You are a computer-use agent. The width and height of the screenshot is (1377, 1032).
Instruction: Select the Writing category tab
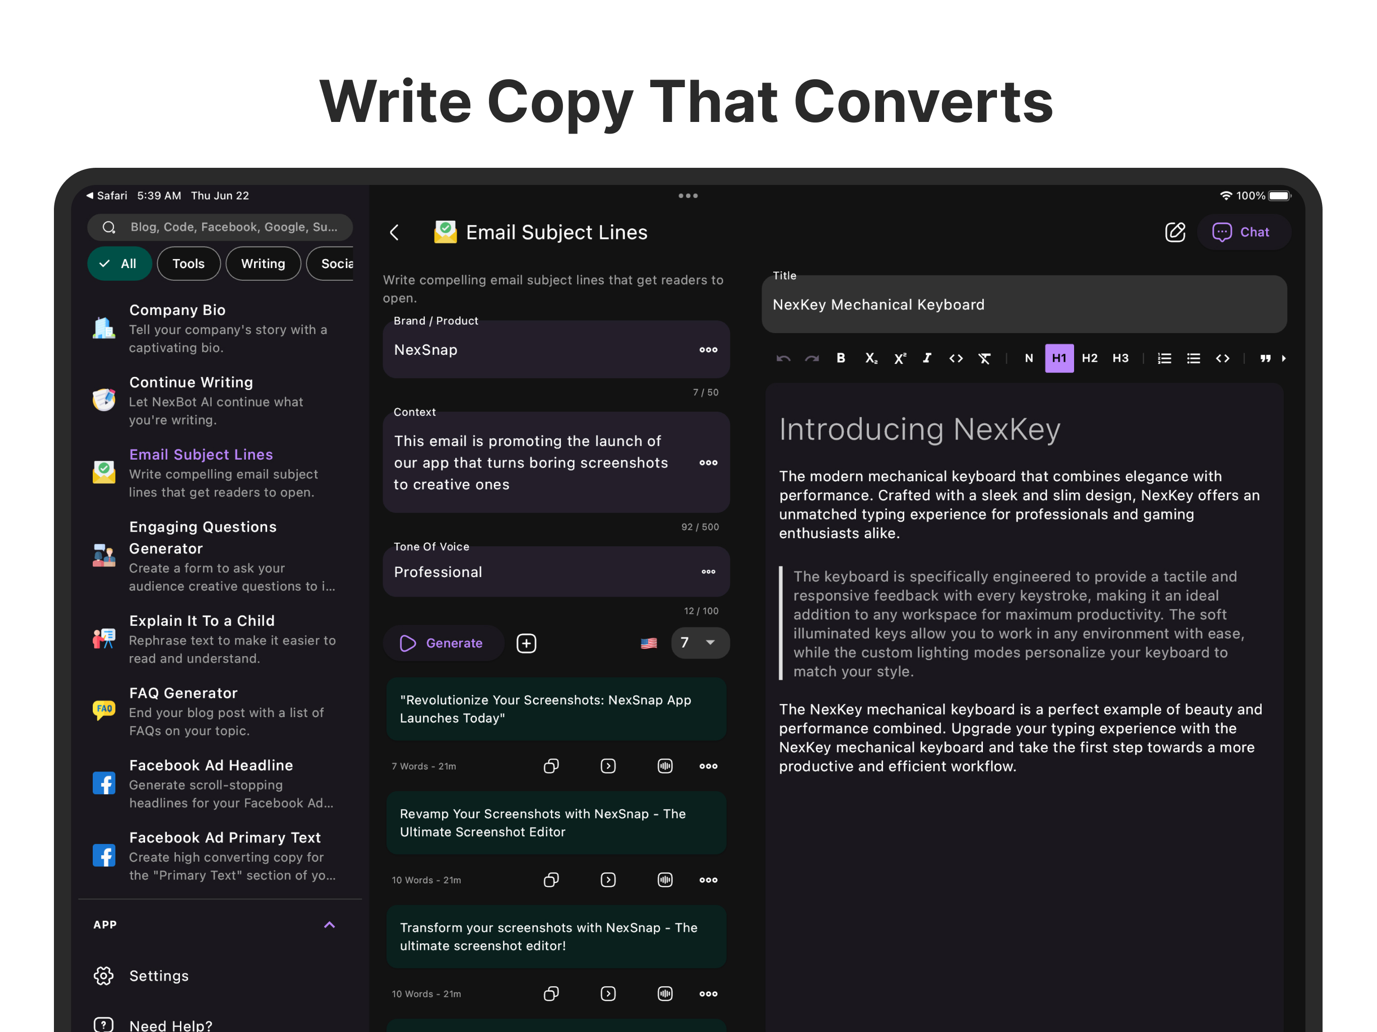(263, 264)
